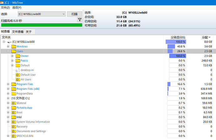Click the Public folder icon
Image resolution: width=216 pixels, height=140 pixels.
point(18,60)
